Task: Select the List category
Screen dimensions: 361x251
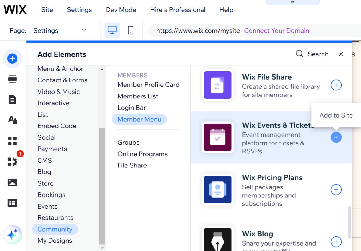Action: click(x=43, y=114)
